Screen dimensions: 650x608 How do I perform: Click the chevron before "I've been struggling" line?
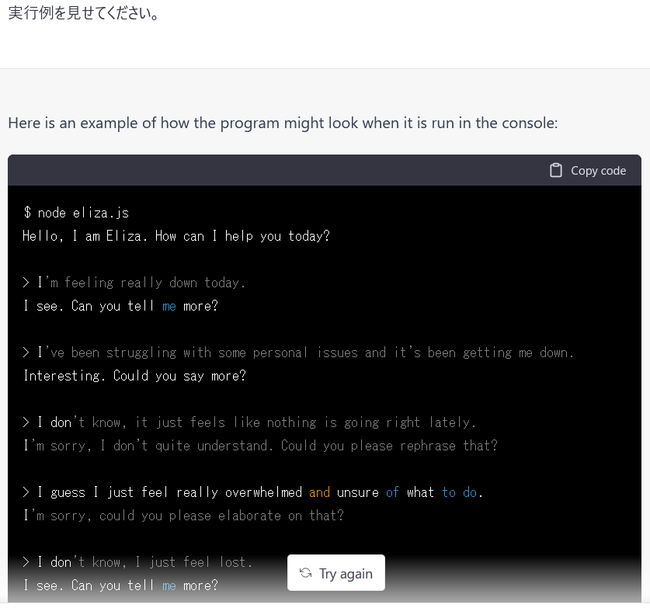[26, 352]
